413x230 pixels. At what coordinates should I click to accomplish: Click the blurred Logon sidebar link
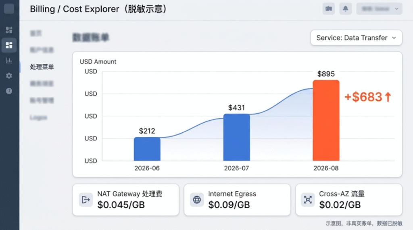38,117
